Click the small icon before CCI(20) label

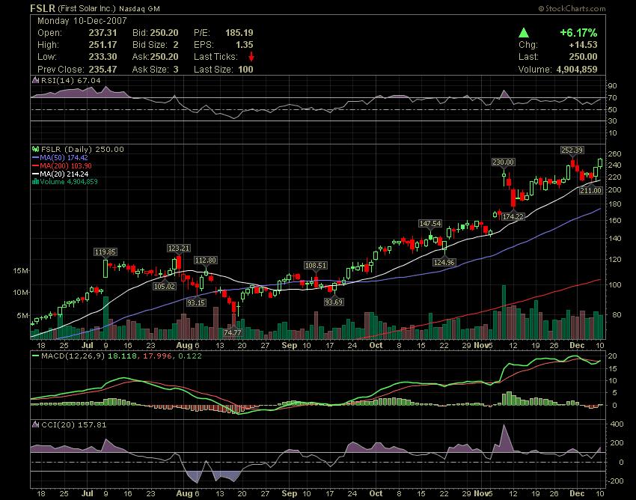(36, 424)
